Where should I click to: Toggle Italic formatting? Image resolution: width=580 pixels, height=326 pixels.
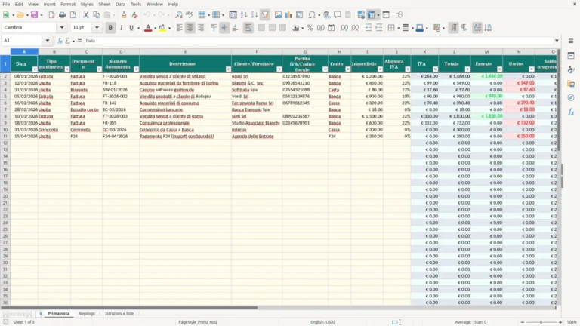pos(121,28)
